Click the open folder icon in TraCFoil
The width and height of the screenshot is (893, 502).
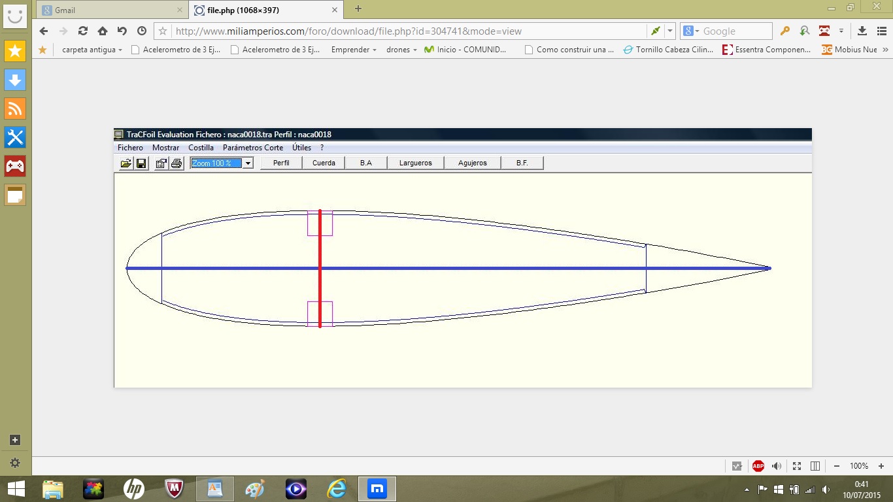126,163
